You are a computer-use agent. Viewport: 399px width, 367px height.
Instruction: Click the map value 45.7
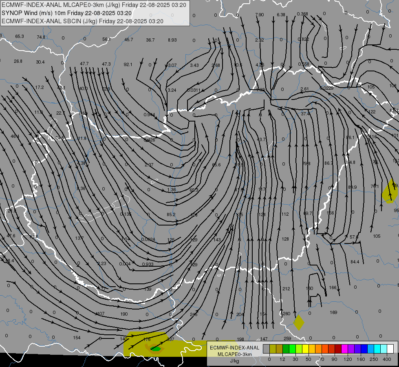click(x=128, y=40)
